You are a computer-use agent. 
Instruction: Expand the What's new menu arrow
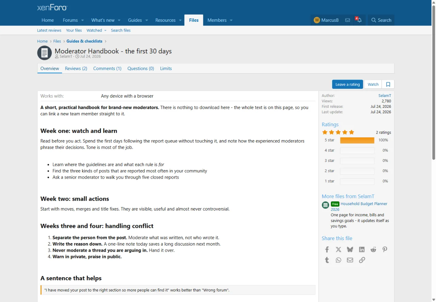point(119,20)
